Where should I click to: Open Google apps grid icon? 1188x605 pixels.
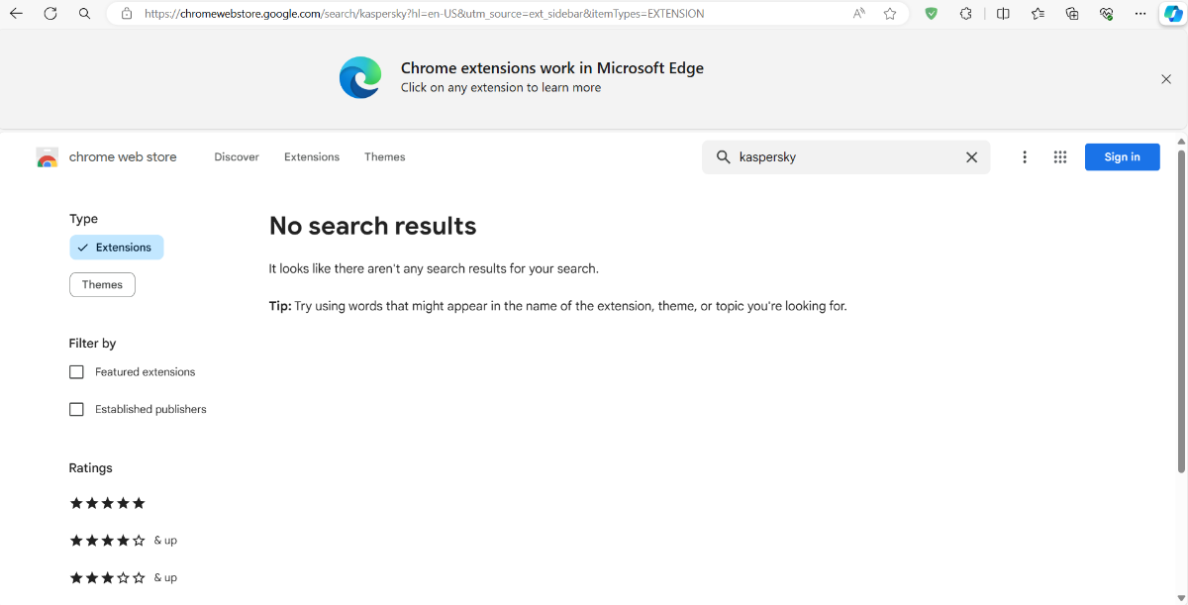1060,157
